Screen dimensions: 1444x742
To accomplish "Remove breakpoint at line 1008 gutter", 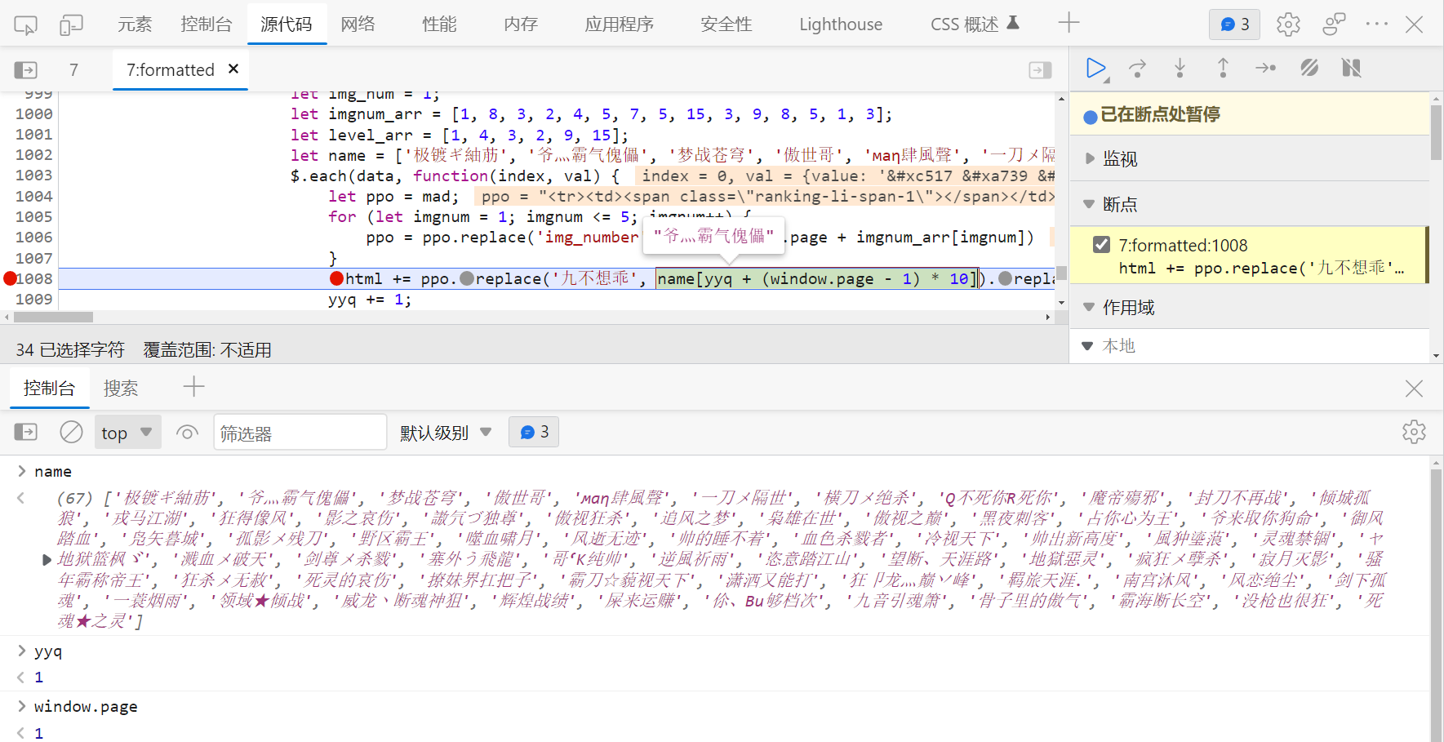I will point(10,279).
